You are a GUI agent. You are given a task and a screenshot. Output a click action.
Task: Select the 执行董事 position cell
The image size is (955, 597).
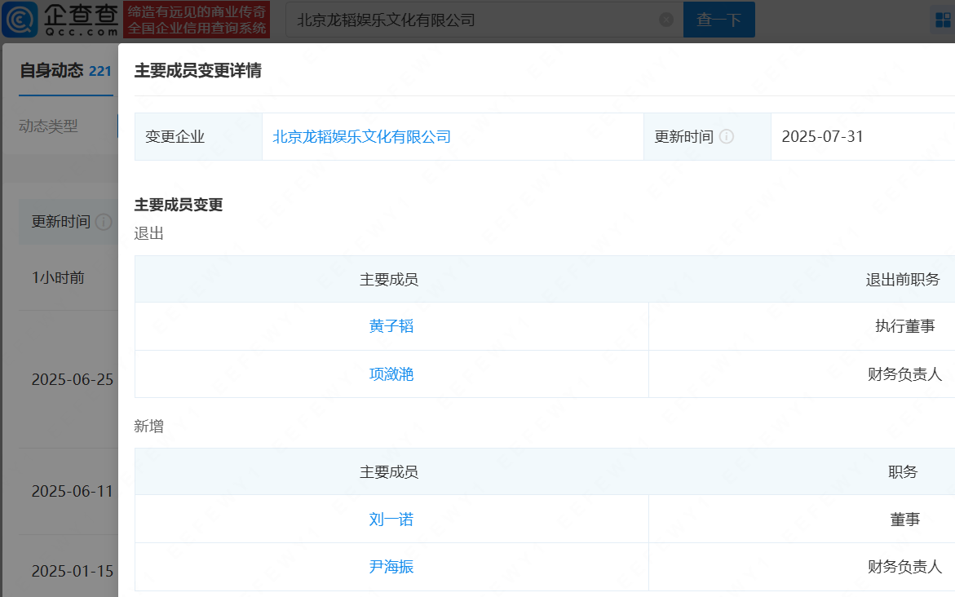tap(905, 326)
